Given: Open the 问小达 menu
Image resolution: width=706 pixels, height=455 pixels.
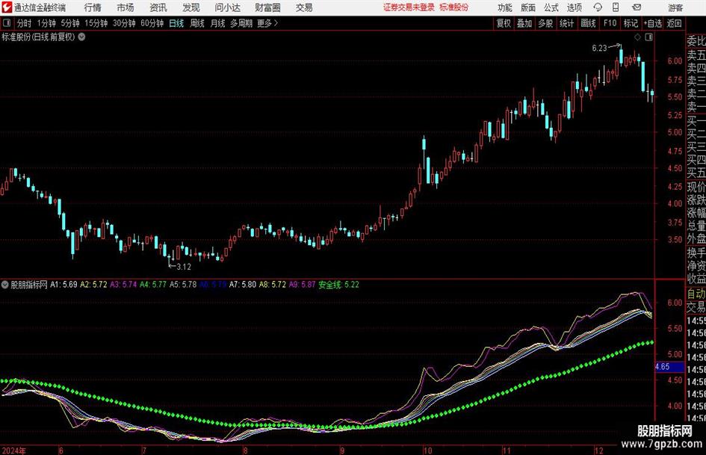Looking at the screenshot, I should point(227,7).
